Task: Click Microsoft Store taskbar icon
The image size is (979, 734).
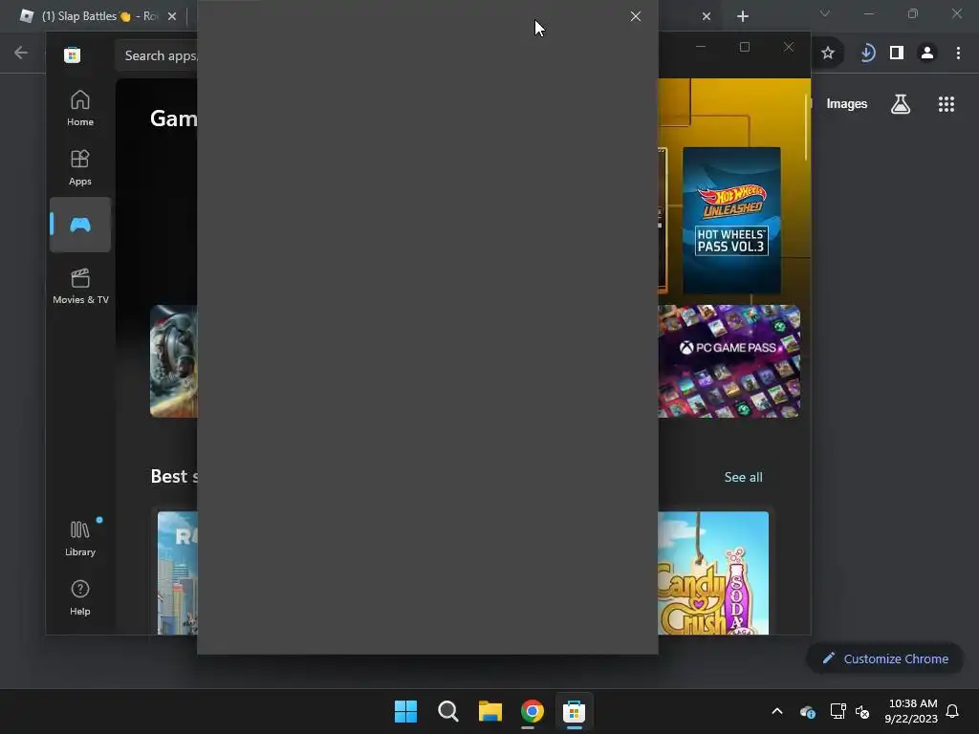Action: click(574, 711)
